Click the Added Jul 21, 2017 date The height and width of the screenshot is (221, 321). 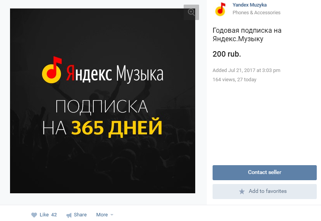pos(246,70)
